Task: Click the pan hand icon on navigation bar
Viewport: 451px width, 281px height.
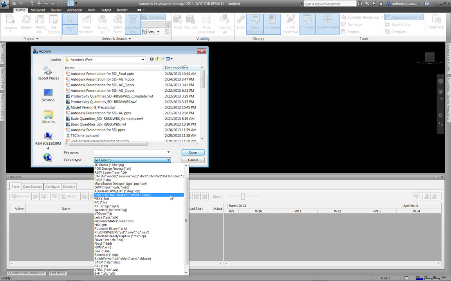Action: 440,91
